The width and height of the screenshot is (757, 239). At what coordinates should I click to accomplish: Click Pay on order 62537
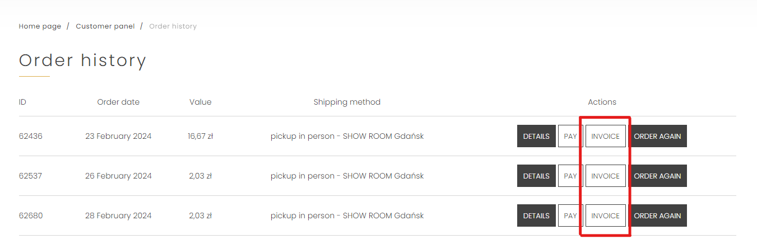point(570,176)
